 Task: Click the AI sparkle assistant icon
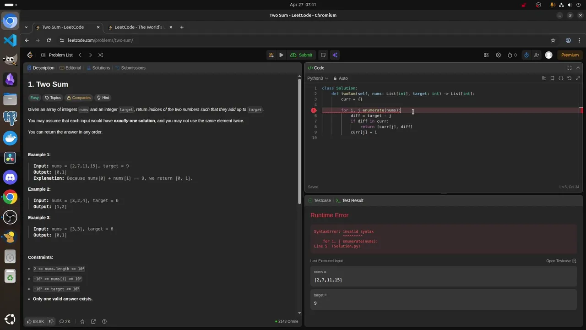335,55
